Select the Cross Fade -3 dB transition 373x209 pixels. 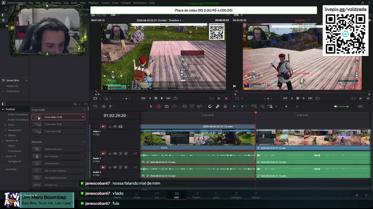pos(58,124)
